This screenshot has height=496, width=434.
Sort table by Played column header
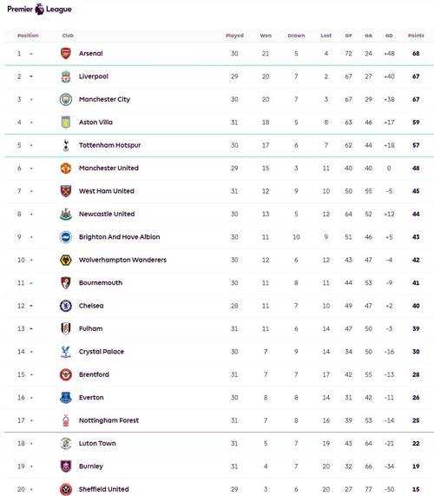point(234,36)
